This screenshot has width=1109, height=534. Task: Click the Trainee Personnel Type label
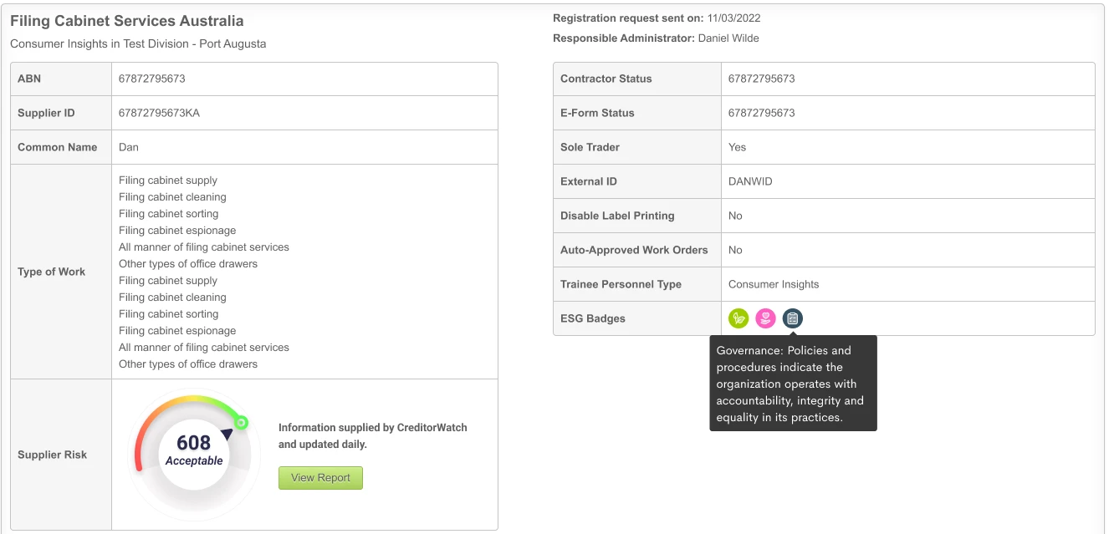(x=621, y=284)
